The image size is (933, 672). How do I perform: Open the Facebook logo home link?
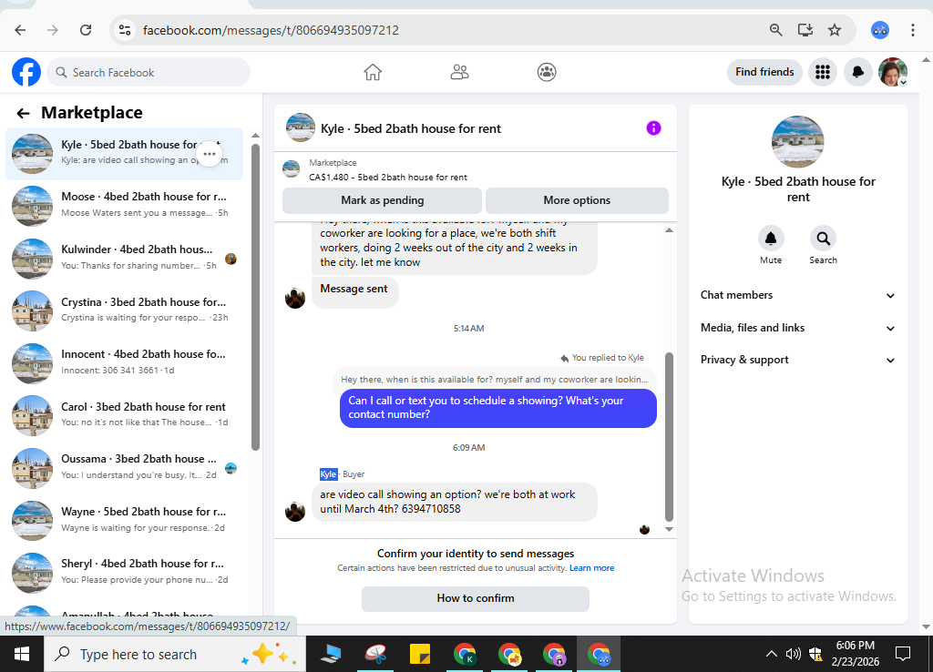pyautogui.click(x=26, y=72)
